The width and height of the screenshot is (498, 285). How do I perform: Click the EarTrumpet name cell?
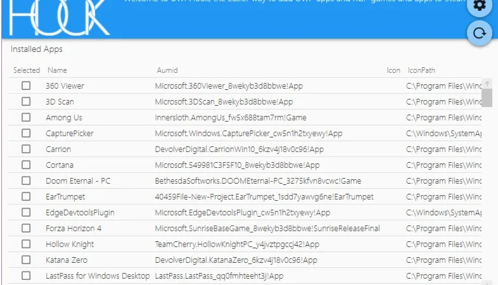65,197
